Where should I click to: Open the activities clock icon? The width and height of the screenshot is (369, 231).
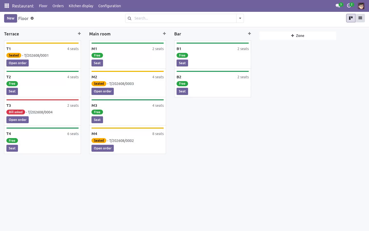(x=349, y=6)
